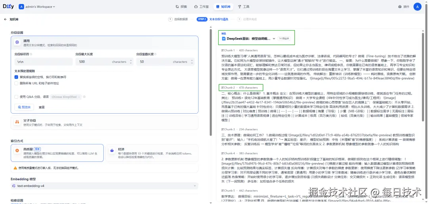The width and height of the screenshot is (428, 204).
Task: Select step 1 选择数据源
Action: point(178,19)
